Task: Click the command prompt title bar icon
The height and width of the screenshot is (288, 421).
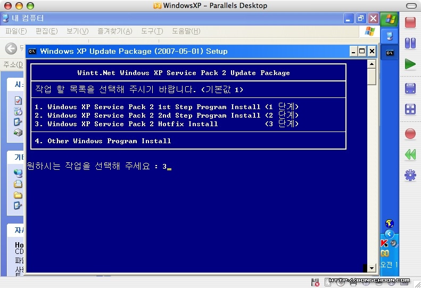Action: coord(32,51)
